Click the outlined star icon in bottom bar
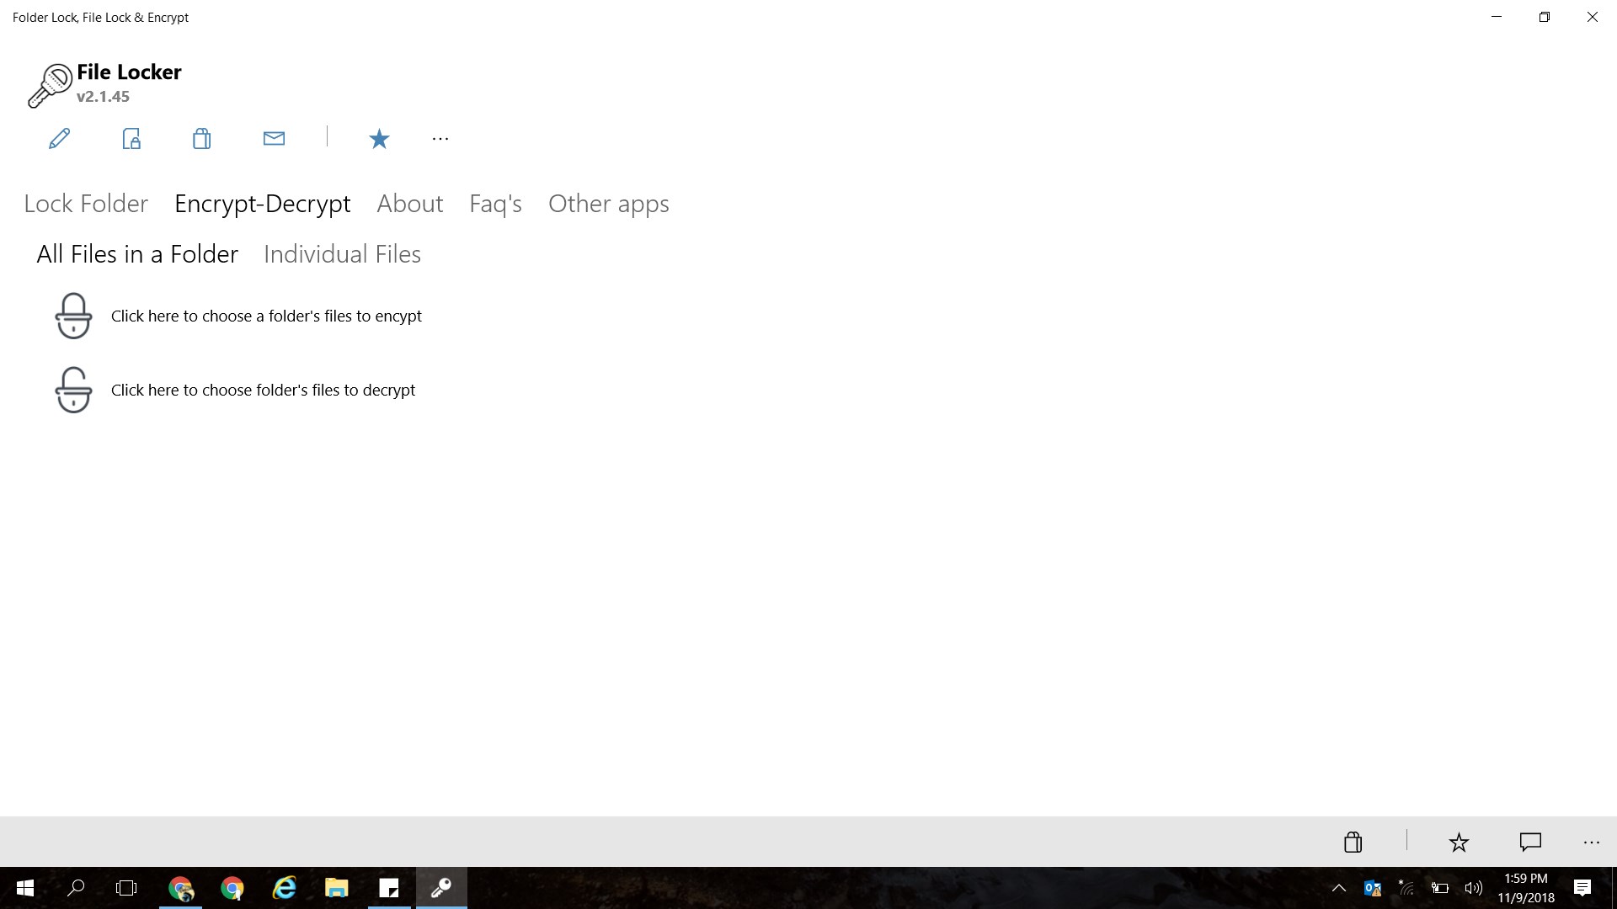 pyautogui.click(x=1459, y=842)
